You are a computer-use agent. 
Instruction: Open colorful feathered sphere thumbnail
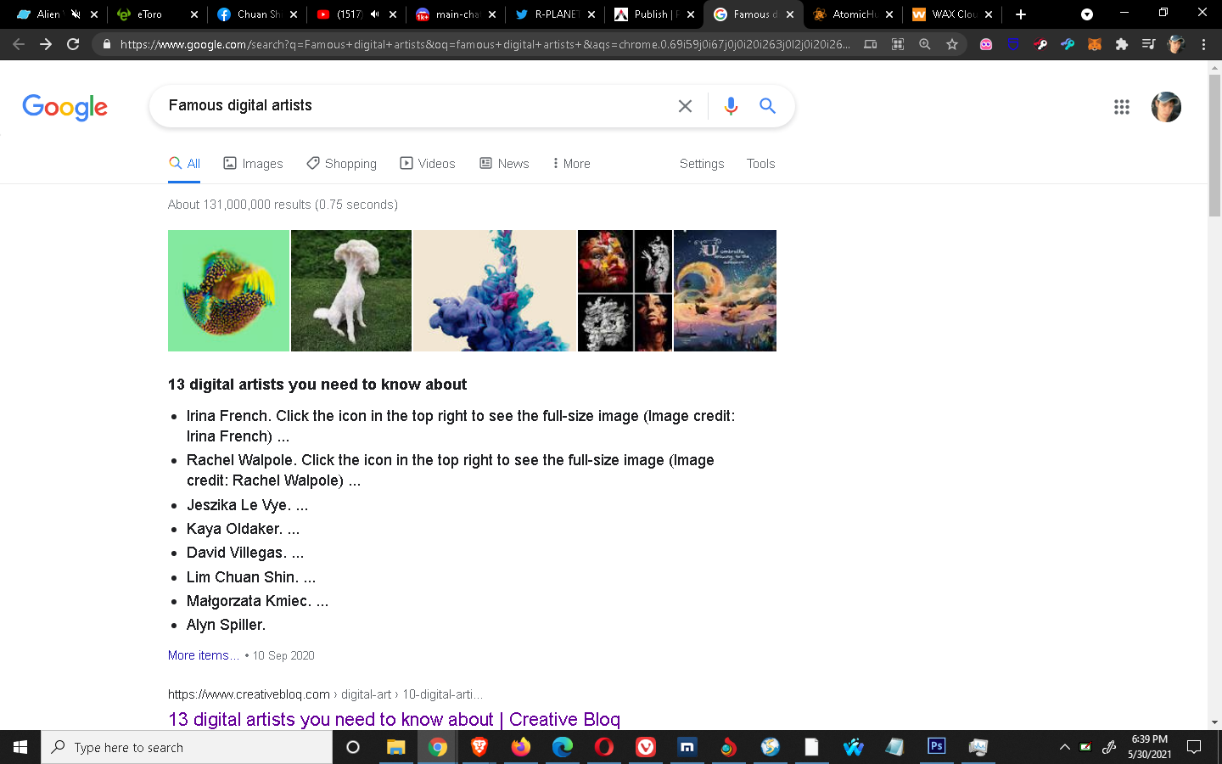[228, 290]
